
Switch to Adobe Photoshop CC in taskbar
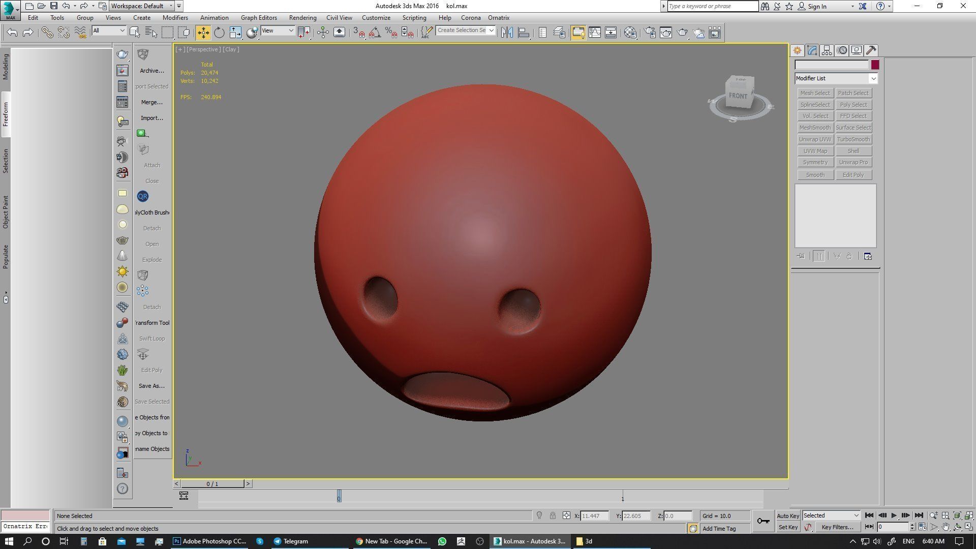pyautogui.click(x=209, y=541)
